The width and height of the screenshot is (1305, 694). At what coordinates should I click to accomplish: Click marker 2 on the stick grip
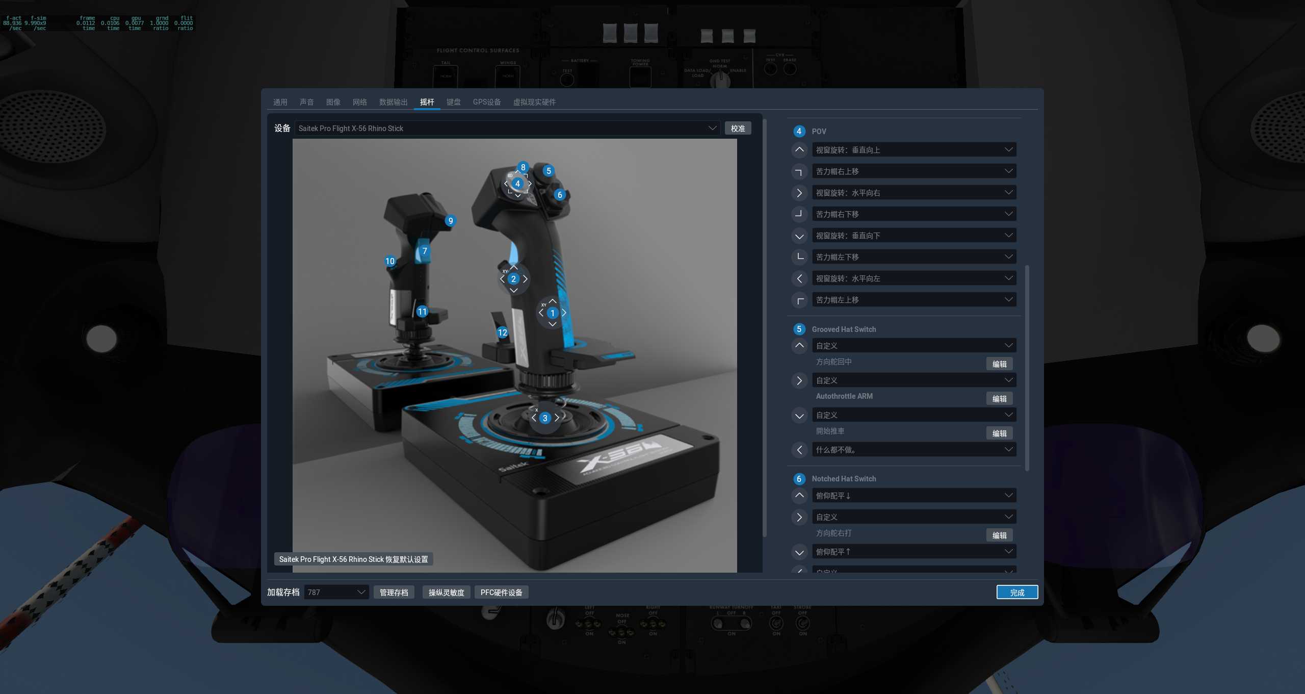pyautogui.click(x=514, y=279)
